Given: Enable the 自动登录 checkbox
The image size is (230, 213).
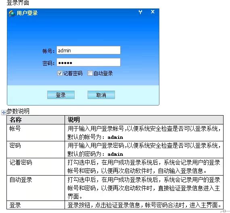Looking at the screenshot, I should point(90,73).
